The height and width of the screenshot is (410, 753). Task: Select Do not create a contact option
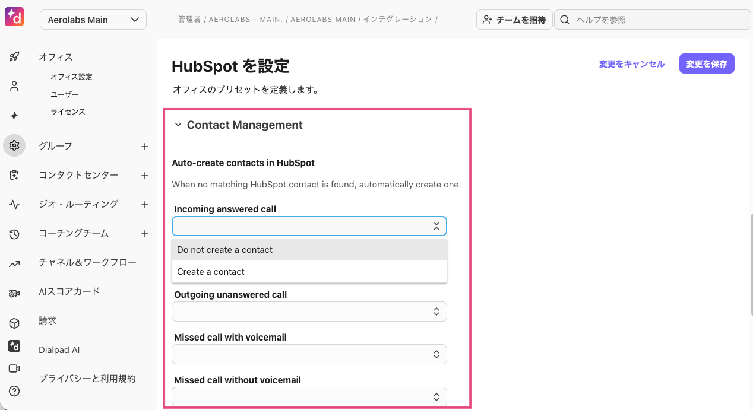coord(309,250)
